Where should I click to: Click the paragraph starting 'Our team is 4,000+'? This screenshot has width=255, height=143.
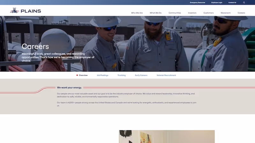tap(127, 104)
